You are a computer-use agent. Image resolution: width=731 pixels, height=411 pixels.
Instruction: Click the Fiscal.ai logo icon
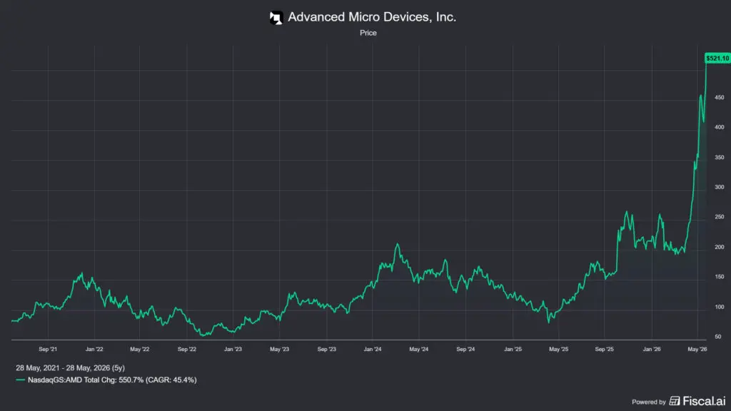click(675, 401)
